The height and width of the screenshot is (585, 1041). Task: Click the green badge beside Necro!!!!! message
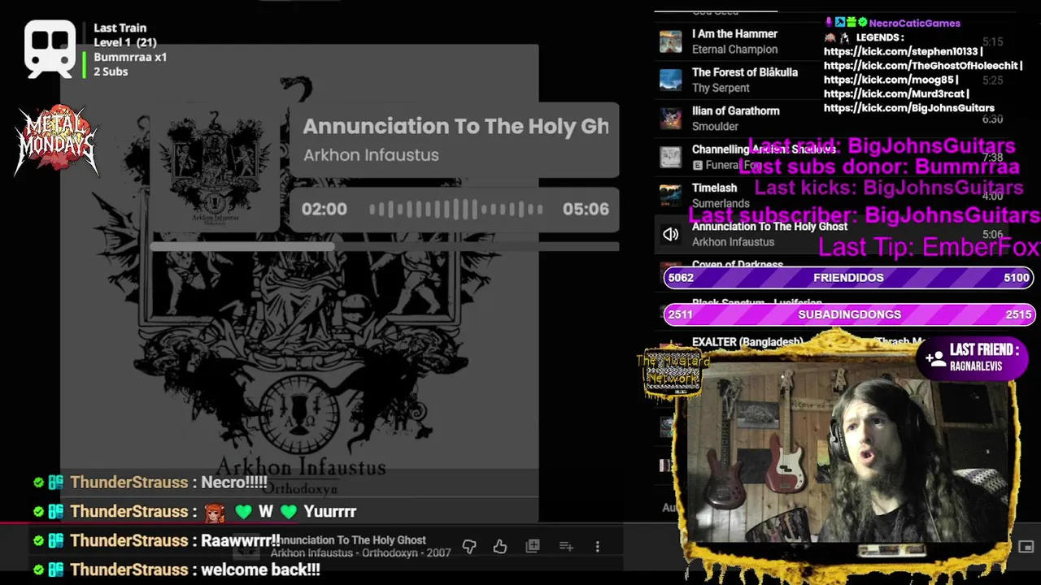[38, 483]
